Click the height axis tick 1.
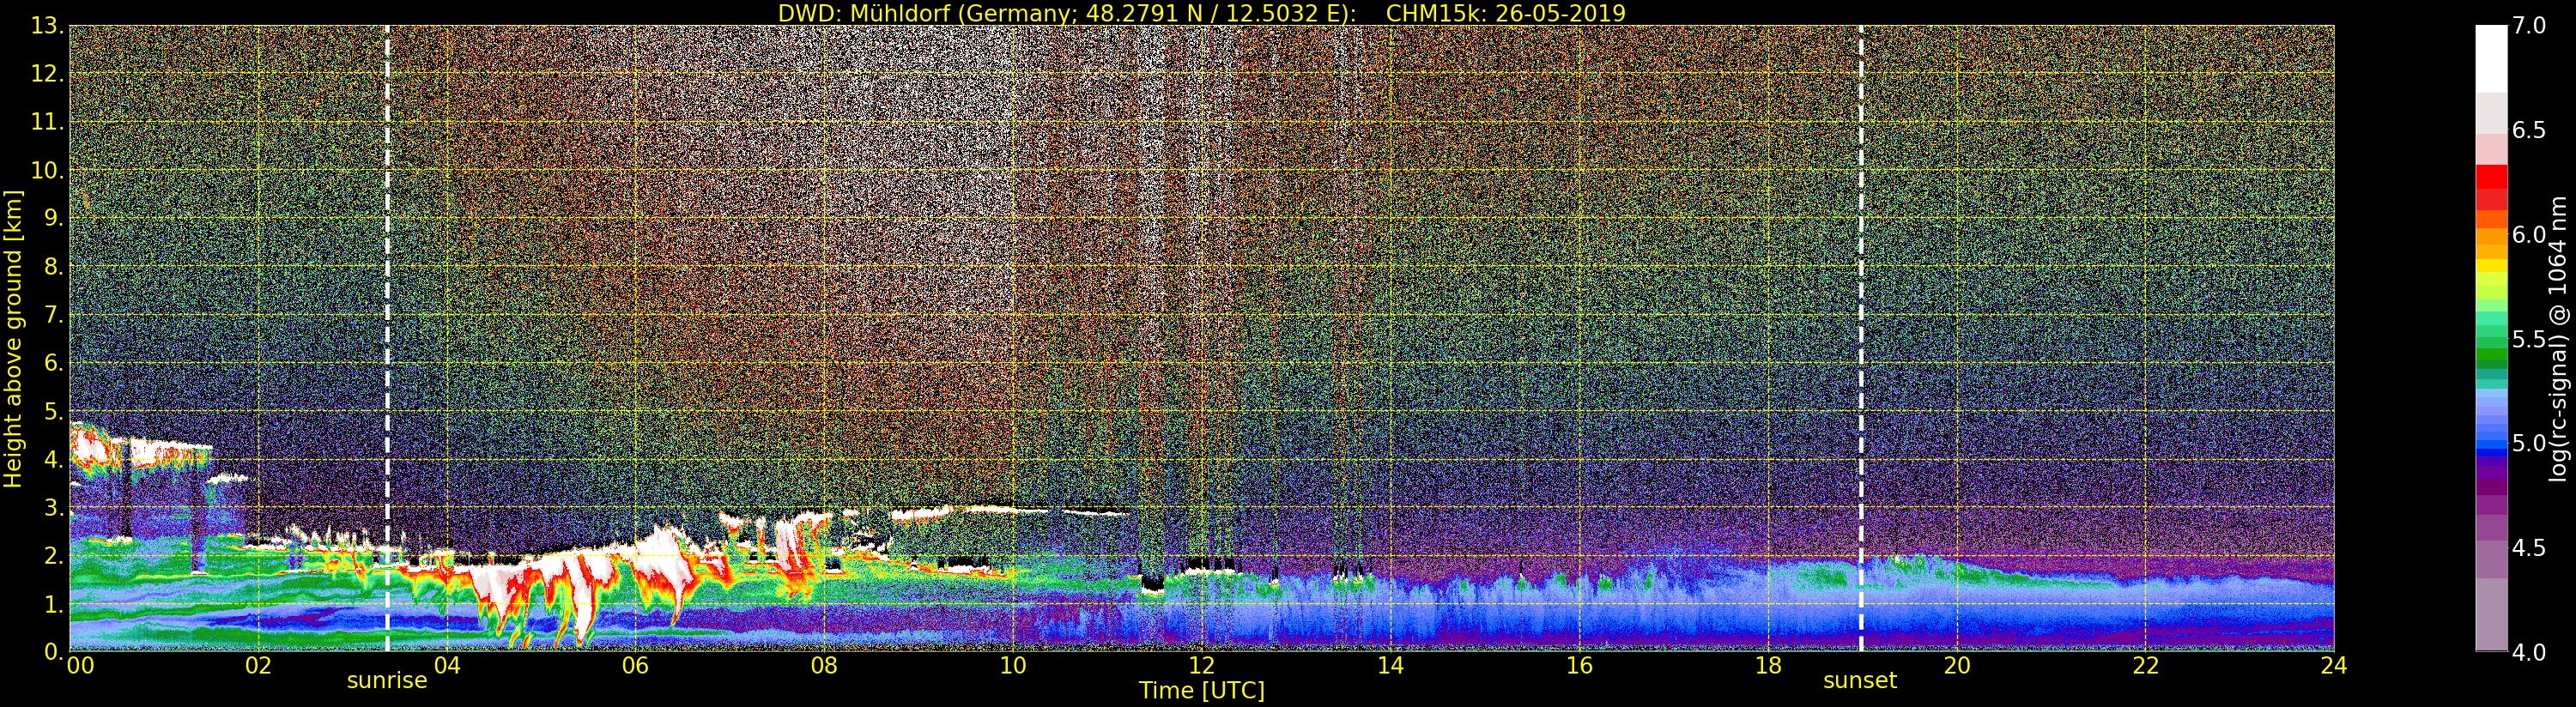Image resolution: width=2576 pixels, height=707 pixels. point(53,604)
